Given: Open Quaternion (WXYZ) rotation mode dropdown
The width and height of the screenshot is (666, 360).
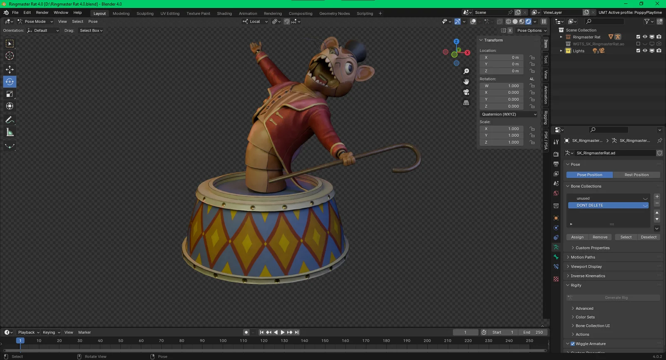Looking at the screenshot, I should 509,114.
